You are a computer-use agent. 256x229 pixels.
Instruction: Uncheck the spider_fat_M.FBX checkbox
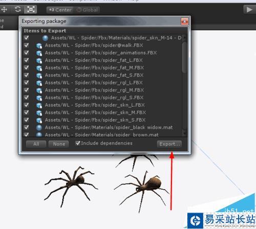27,67
